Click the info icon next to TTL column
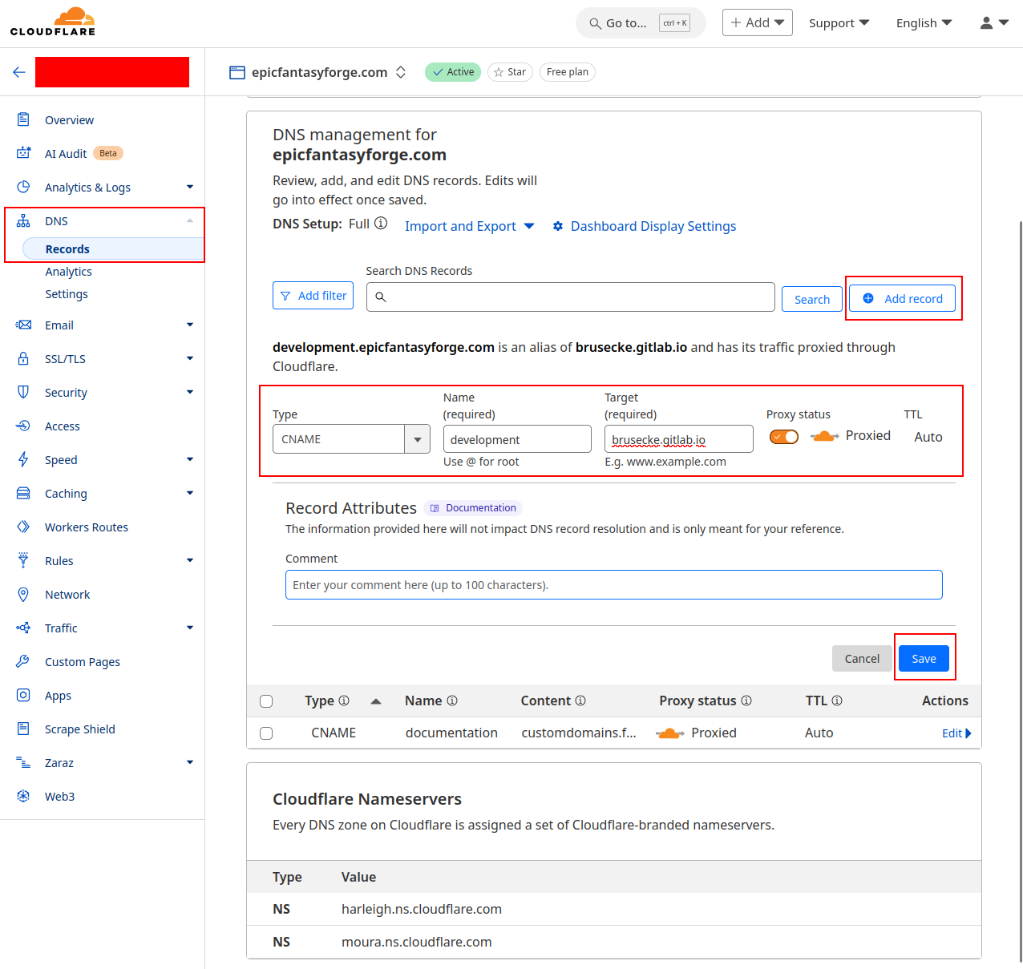The height and width of the screenshot is (969, 1023). tap(837, 701)
